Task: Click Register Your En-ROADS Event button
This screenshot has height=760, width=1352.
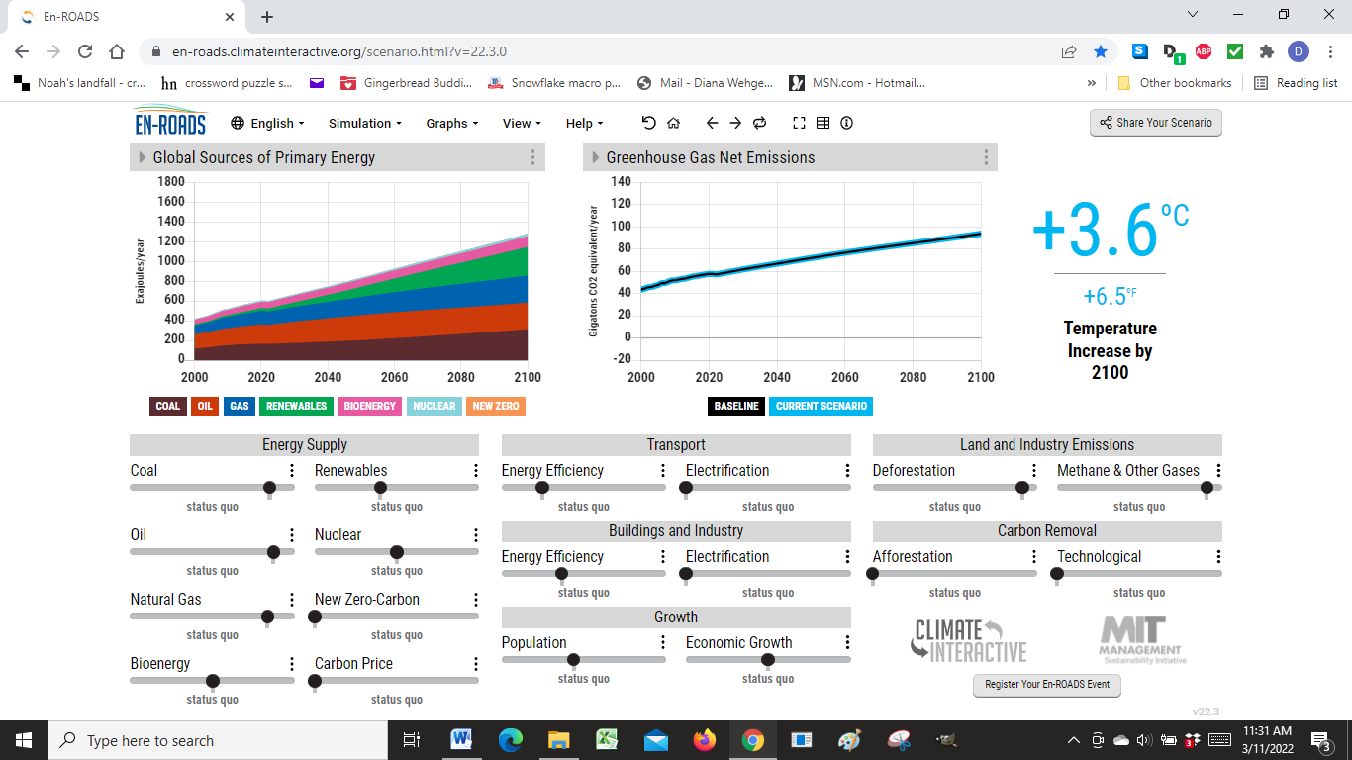Action: pos(1046,684)
